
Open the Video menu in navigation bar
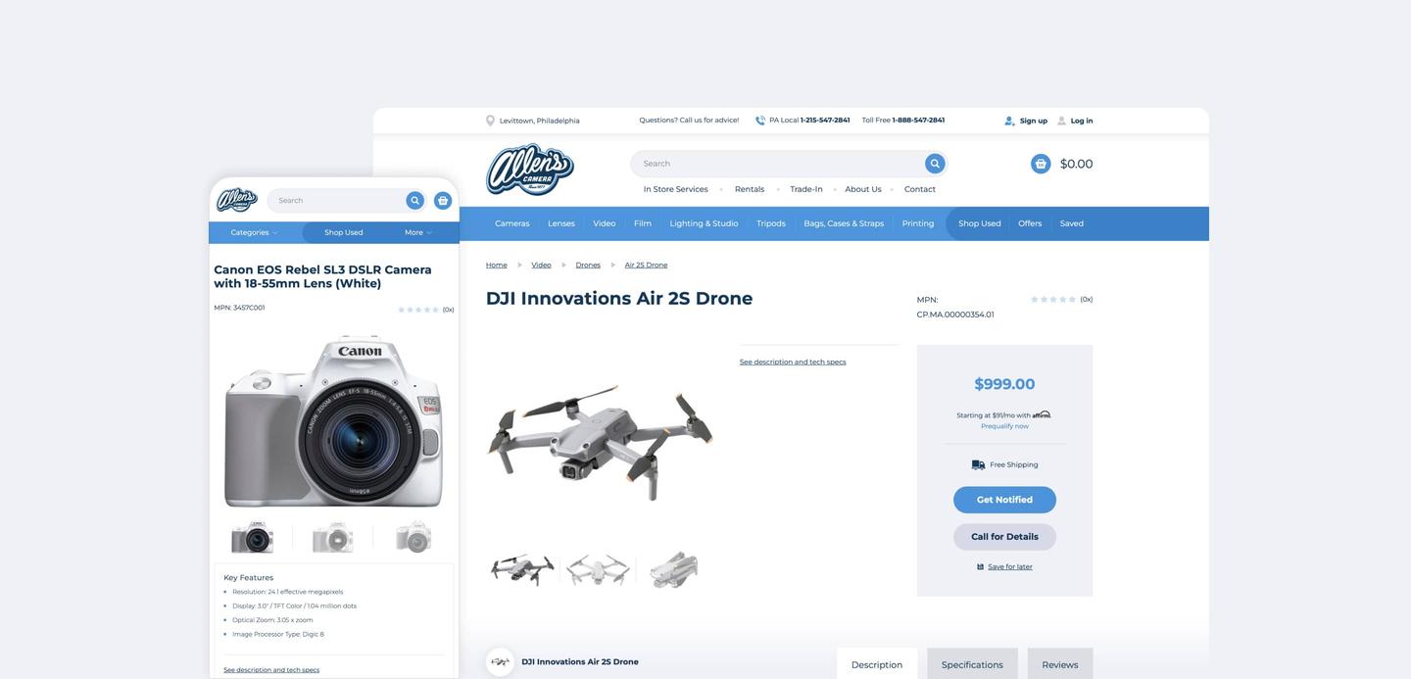605,223
